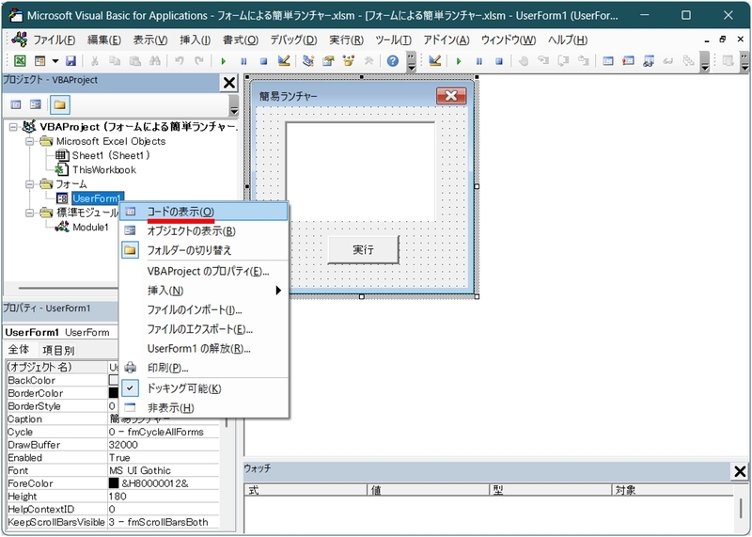
Task: Choose 印刷(P)... from context menu
Action: pos(204,368)
